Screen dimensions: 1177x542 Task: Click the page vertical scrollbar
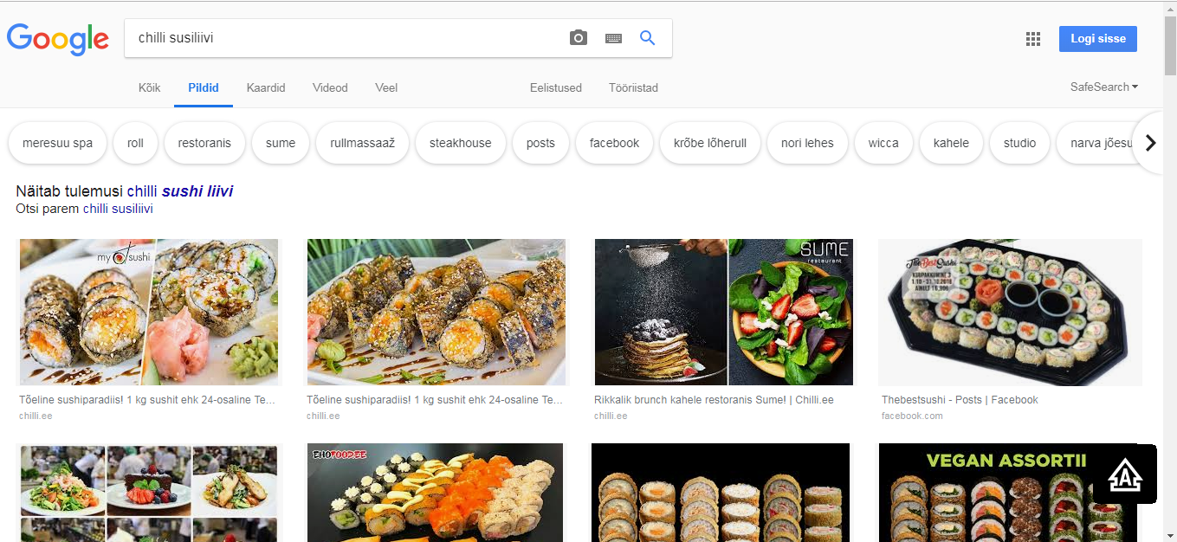(1169, 260)
